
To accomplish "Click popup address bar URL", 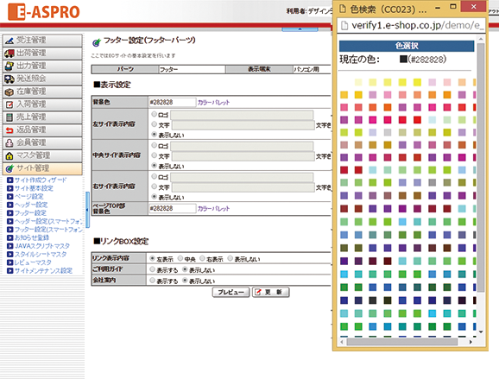I will [418, 25].
